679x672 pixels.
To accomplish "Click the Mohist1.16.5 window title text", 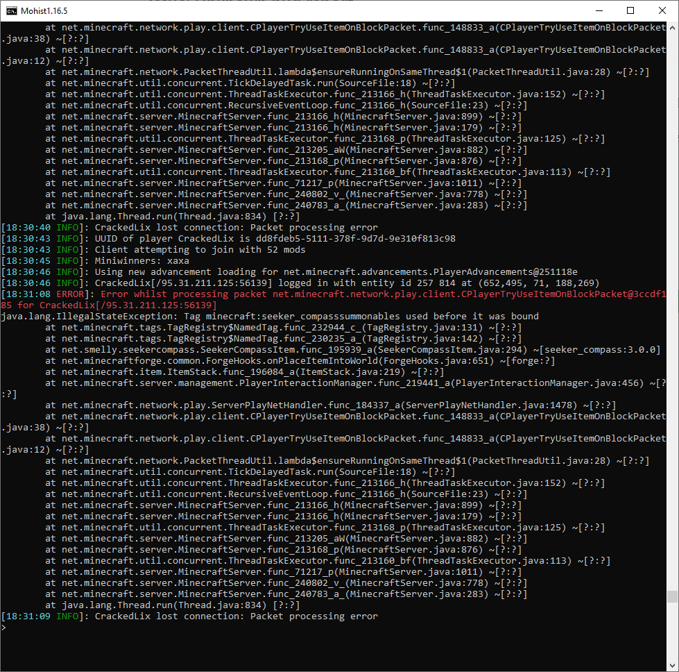I will click(44, 11).
